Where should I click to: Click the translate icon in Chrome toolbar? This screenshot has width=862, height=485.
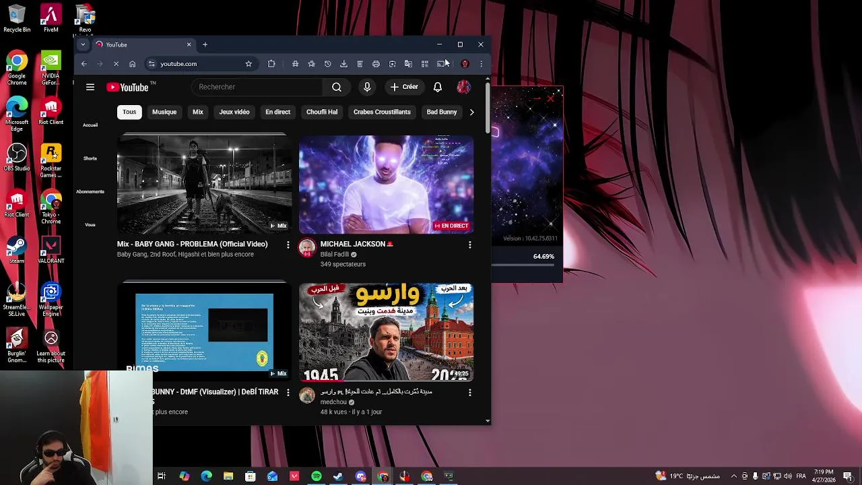click(409, 64)
